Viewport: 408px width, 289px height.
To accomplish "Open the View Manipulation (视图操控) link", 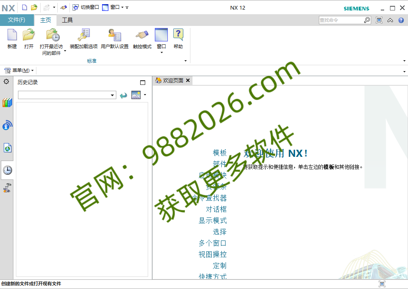I will pyautogui.click(x=213, y=254).
